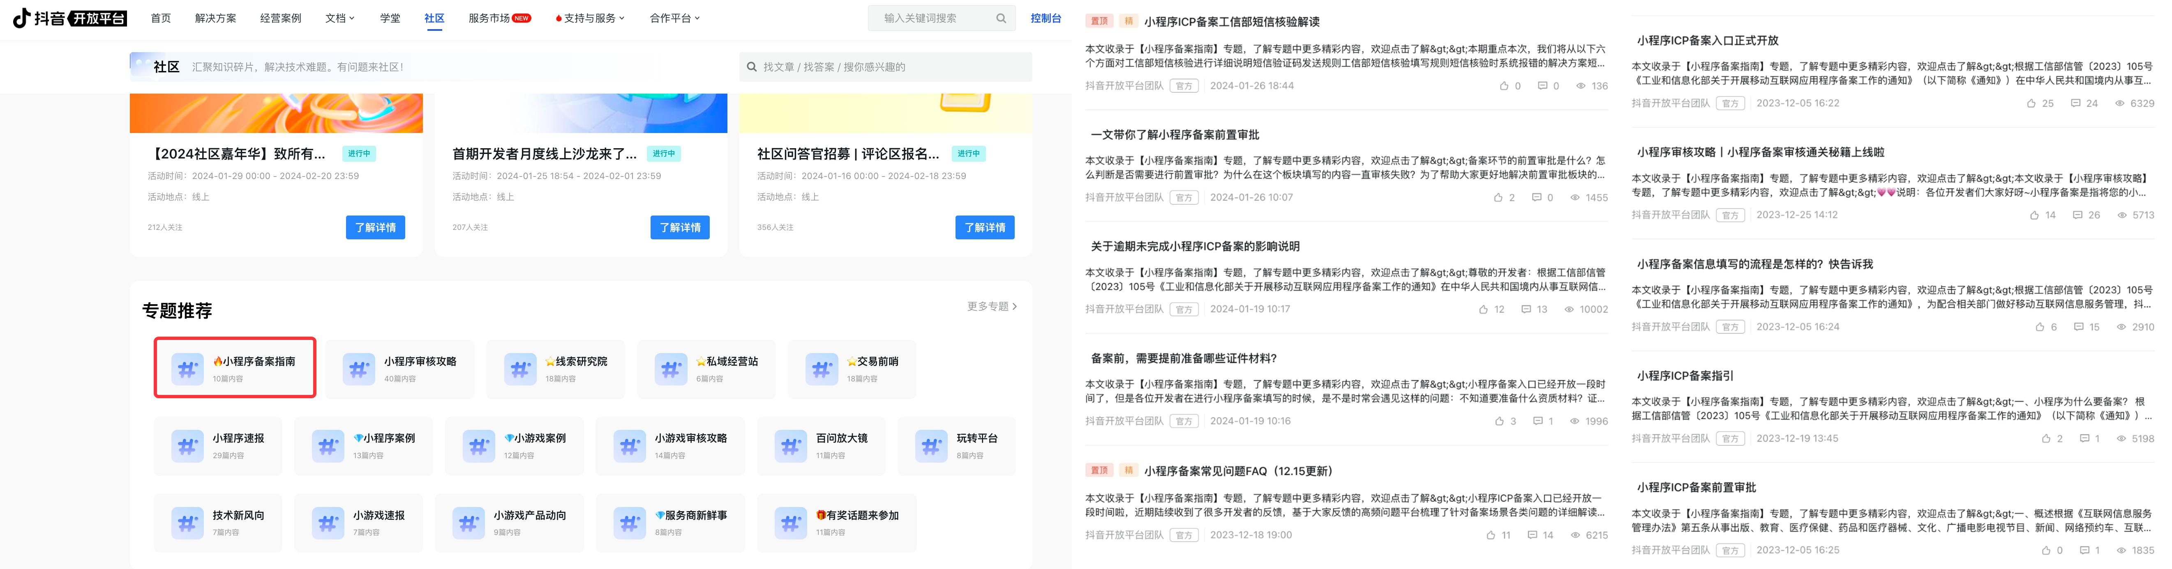The image size is (2172, 569).
Task: Open the 交易前哨 topic hash icon
Action: tap(821, 369)
